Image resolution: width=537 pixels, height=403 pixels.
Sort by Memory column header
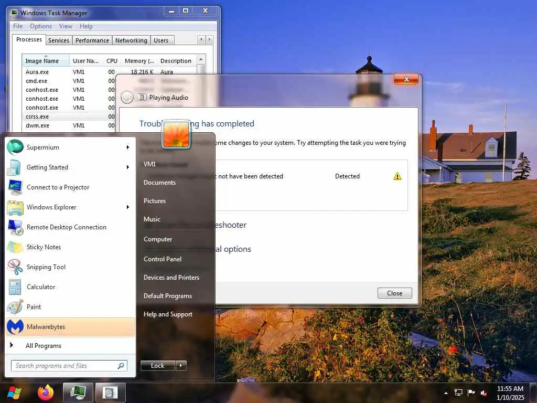pos(139,61)
